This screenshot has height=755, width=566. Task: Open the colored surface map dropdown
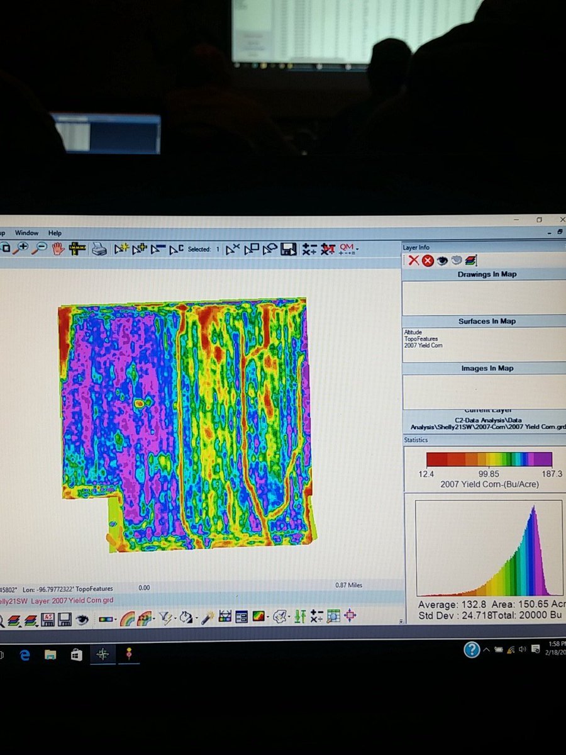261,617
